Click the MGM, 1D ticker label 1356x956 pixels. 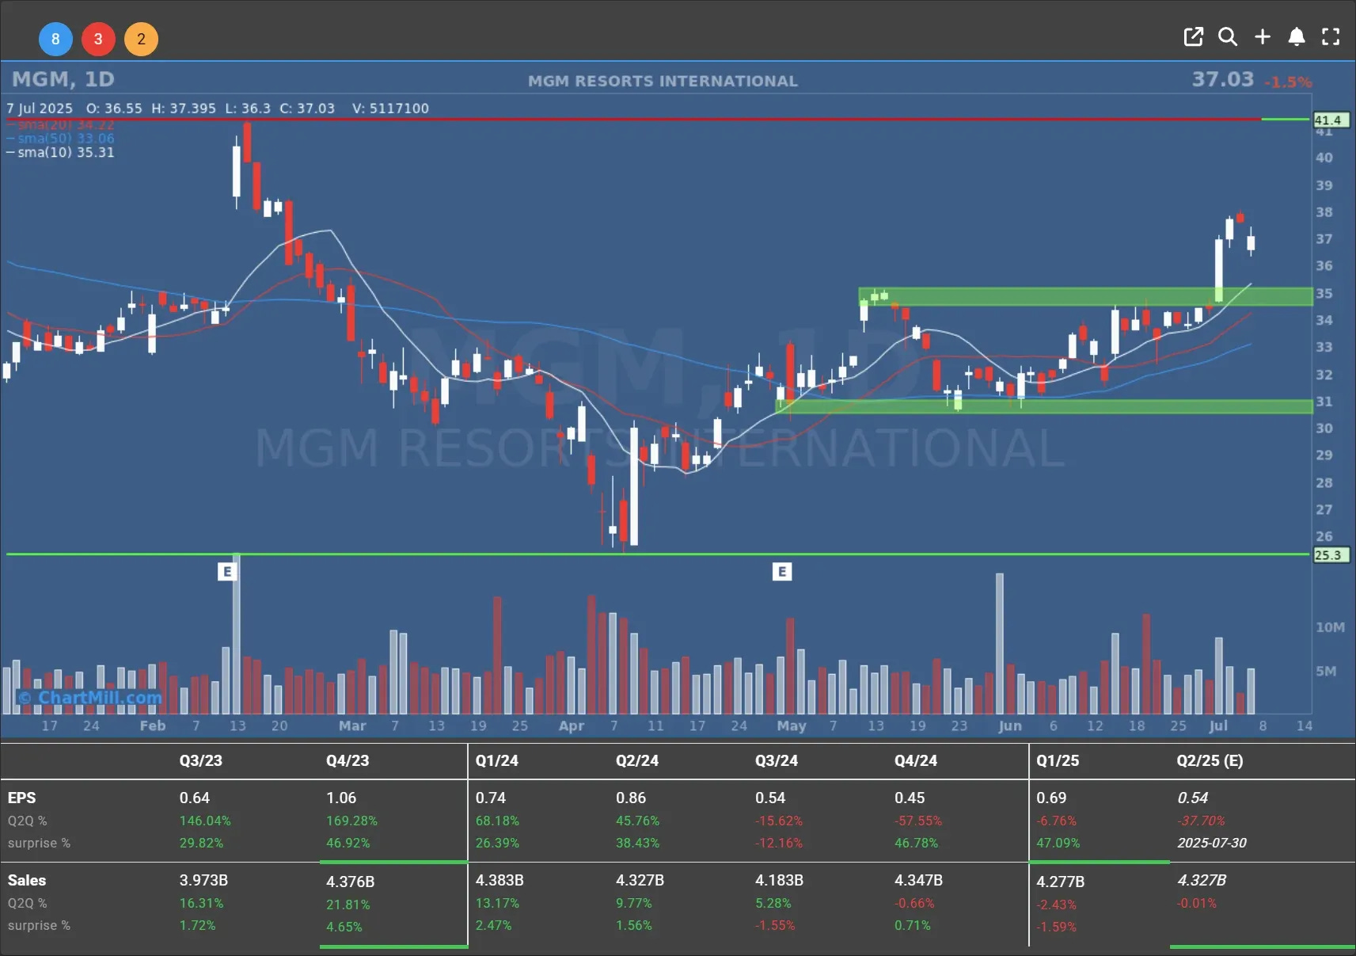(x=63, y=79)
